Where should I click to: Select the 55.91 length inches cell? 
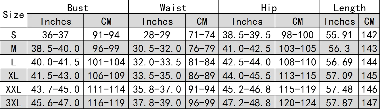tap(340, 35)
